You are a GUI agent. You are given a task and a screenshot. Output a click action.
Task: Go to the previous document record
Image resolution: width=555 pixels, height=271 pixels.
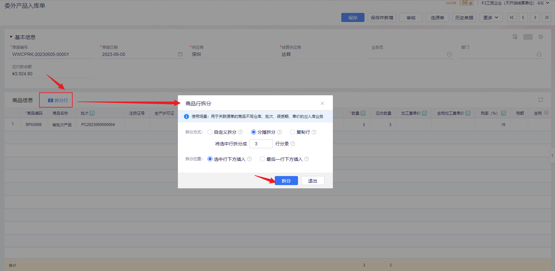tap(523, 17)
